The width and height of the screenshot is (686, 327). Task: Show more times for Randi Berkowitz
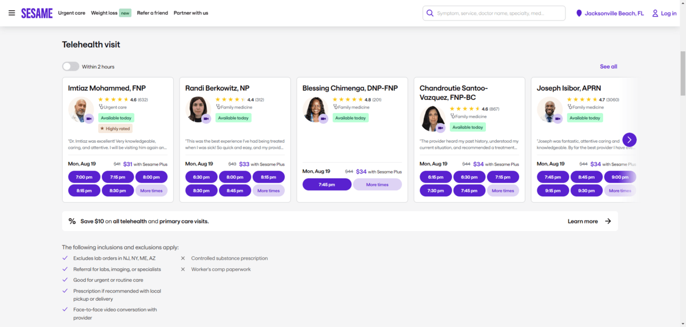tap(268, 191)
